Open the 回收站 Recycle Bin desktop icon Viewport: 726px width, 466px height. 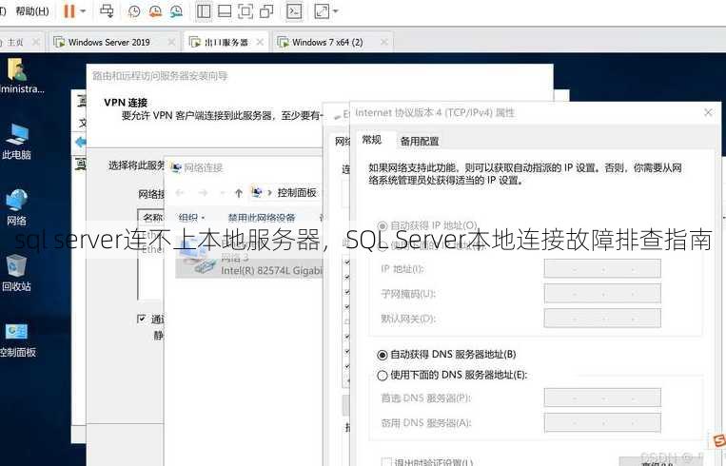[x=17, y=273]
